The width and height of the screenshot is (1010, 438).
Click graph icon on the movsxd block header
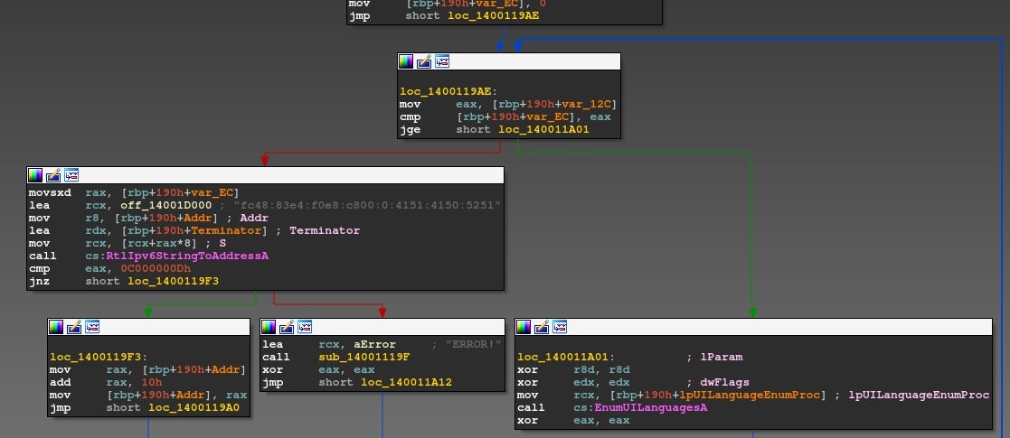(x=71, y=174)
